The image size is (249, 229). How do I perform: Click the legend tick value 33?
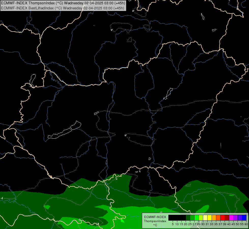[x=212, y=224]
